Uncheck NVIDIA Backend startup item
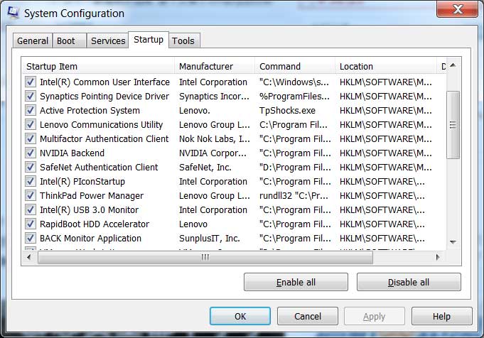 click(x=31, y=153)
